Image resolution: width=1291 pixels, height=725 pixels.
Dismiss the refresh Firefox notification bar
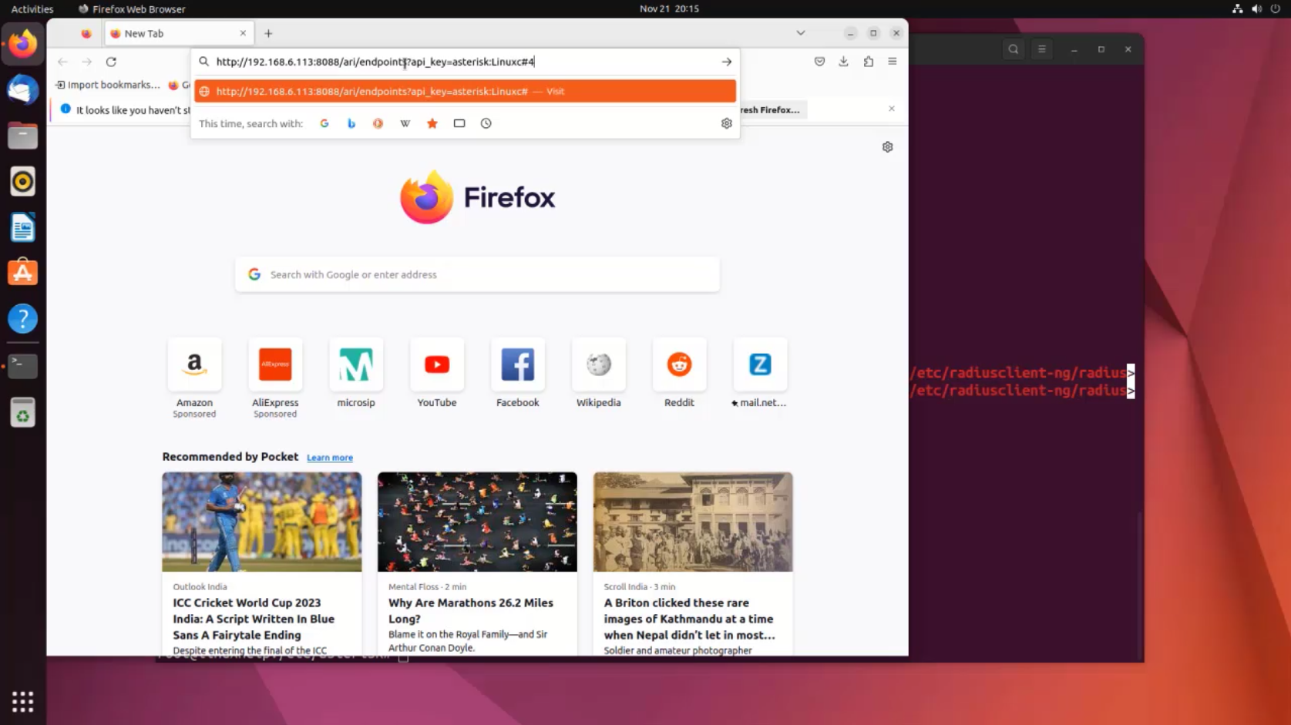point(892,109)
